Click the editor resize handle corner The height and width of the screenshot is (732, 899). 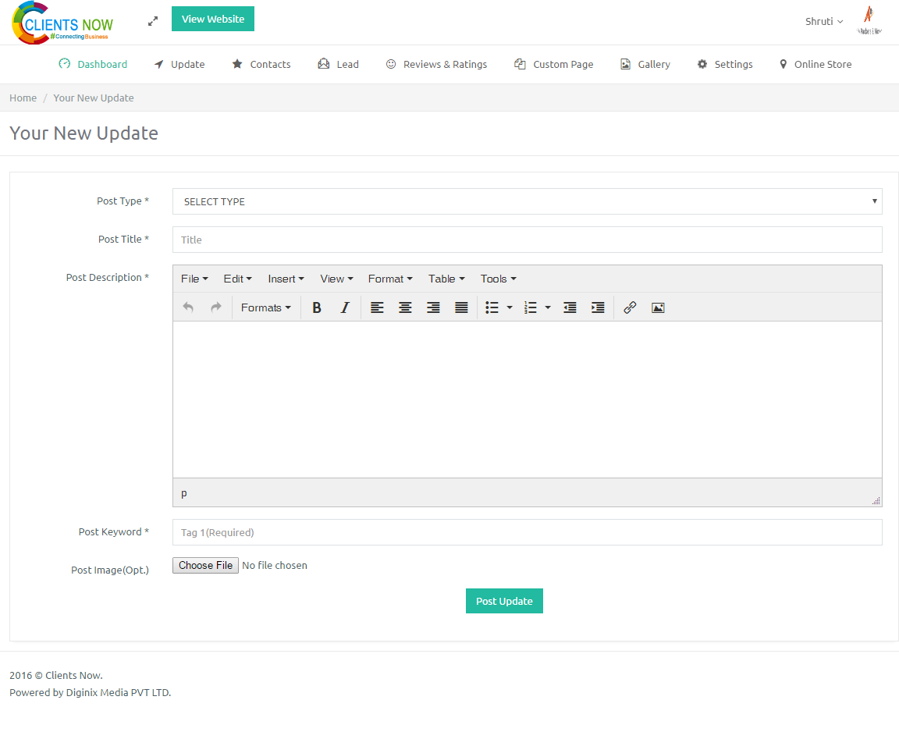coord(876,500)
